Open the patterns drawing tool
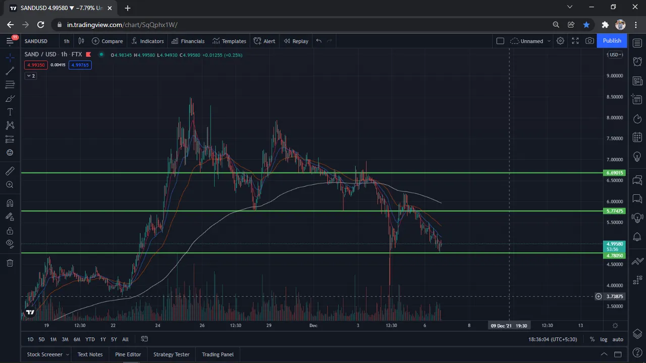 pos(10,126)
